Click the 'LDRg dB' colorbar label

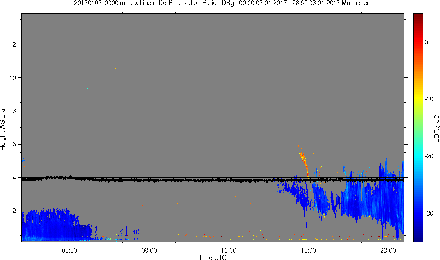436,128
